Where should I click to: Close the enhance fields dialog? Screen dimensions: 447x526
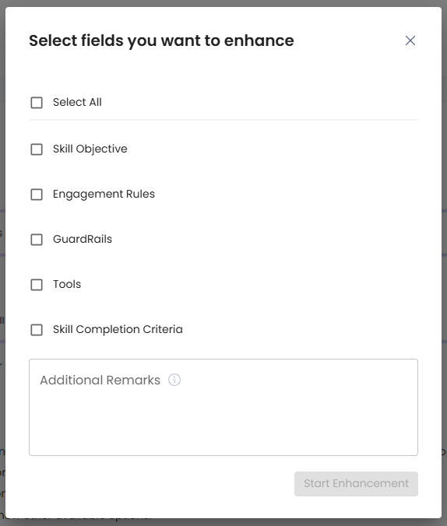coord(410,40)
